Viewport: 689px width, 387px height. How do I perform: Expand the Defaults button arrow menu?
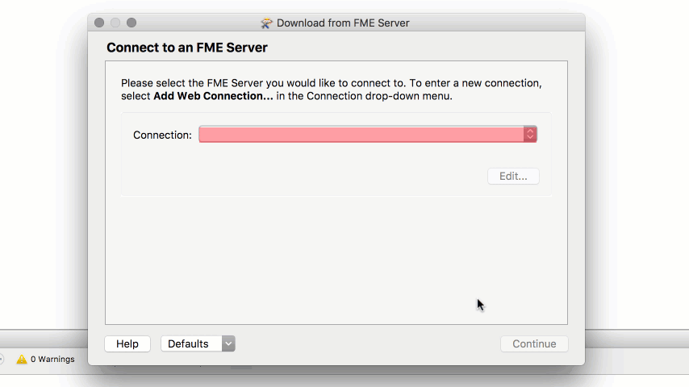pyautogui.click(x=228, y=343)
